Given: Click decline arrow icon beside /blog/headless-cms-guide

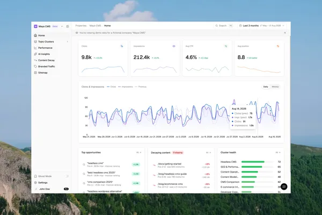Looking at the screenshot, I should click(x=154, y=175).
